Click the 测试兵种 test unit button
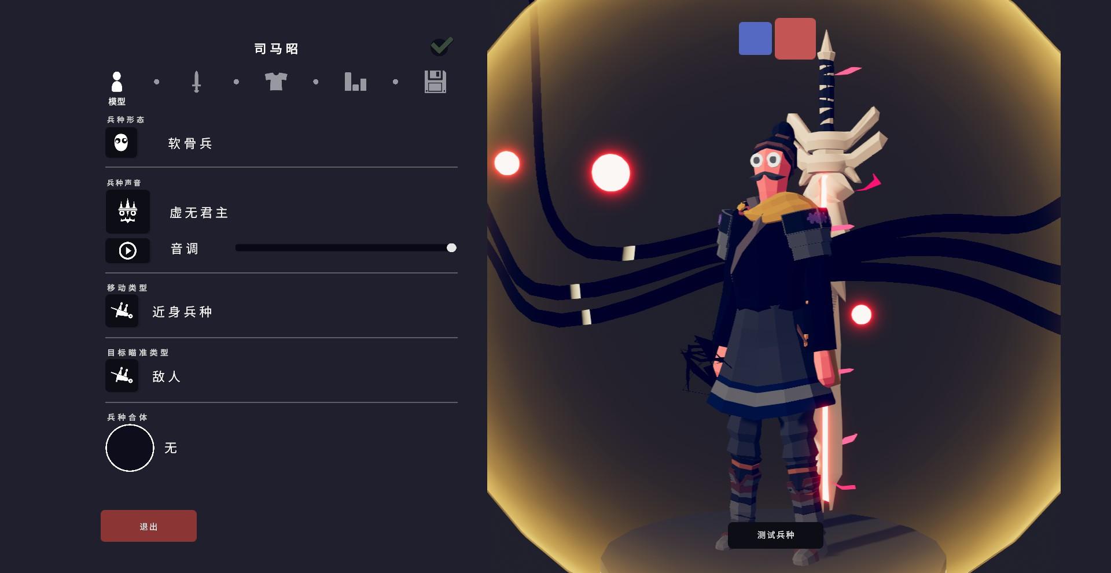This screenshot has height=573, width=1111. tap(775, 535)
